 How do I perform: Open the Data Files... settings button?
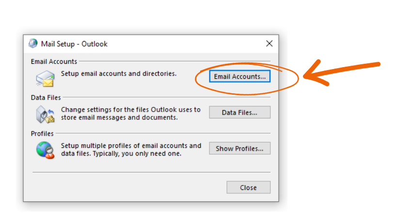coord(240,112)
